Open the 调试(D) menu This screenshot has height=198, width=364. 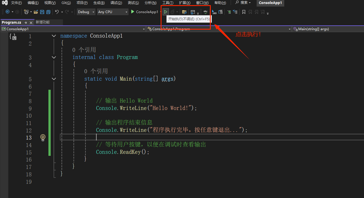(116, 3)
